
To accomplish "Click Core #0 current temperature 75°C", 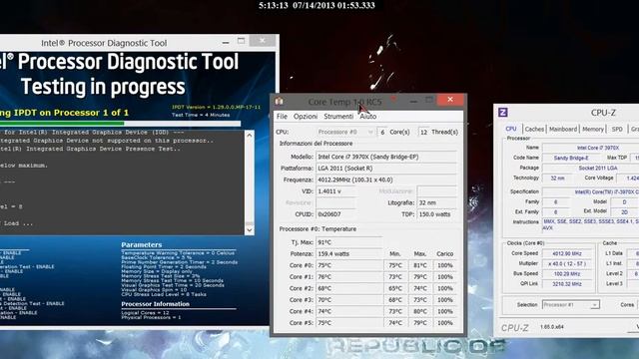I will coord(348,265).
